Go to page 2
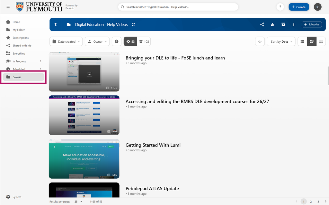The height and width of the screenshot is (205, 329). (311, 201)
